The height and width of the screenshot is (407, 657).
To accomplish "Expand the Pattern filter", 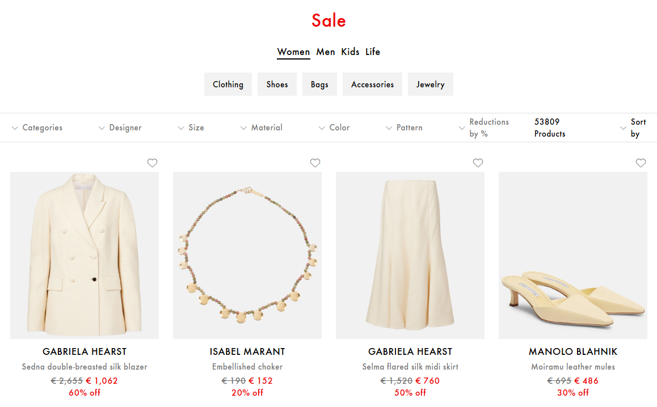I will tap(403, 128).
